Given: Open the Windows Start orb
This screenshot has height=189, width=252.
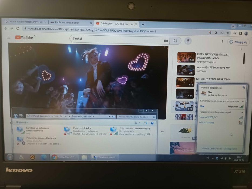Looking at the screenshot, I should 10,157.
